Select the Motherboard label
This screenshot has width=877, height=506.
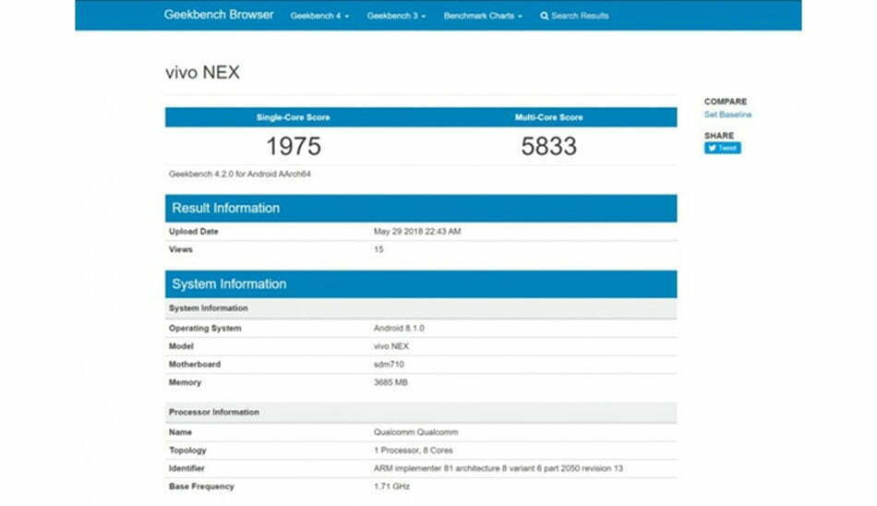point(195,365)
